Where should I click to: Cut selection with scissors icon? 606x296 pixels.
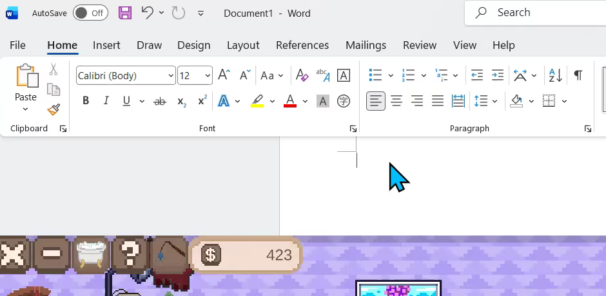click(54, 69)
